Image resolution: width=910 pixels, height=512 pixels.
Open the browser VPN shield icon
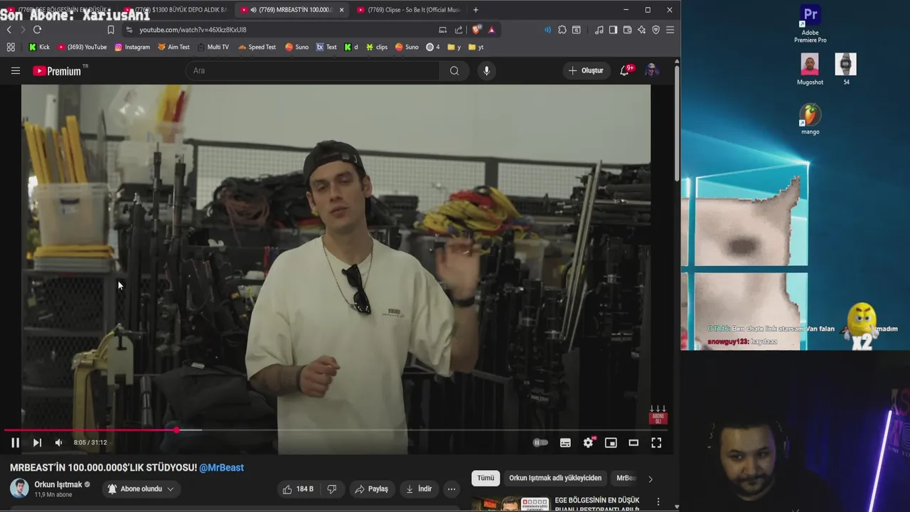coord(655,30)
